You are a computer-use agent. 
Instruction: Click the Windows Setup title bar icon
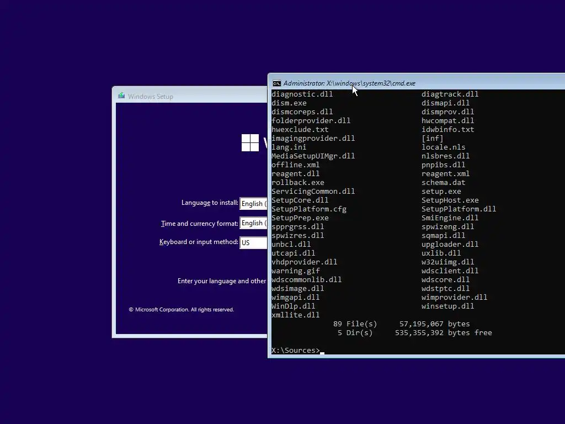[x=121, y=96]
